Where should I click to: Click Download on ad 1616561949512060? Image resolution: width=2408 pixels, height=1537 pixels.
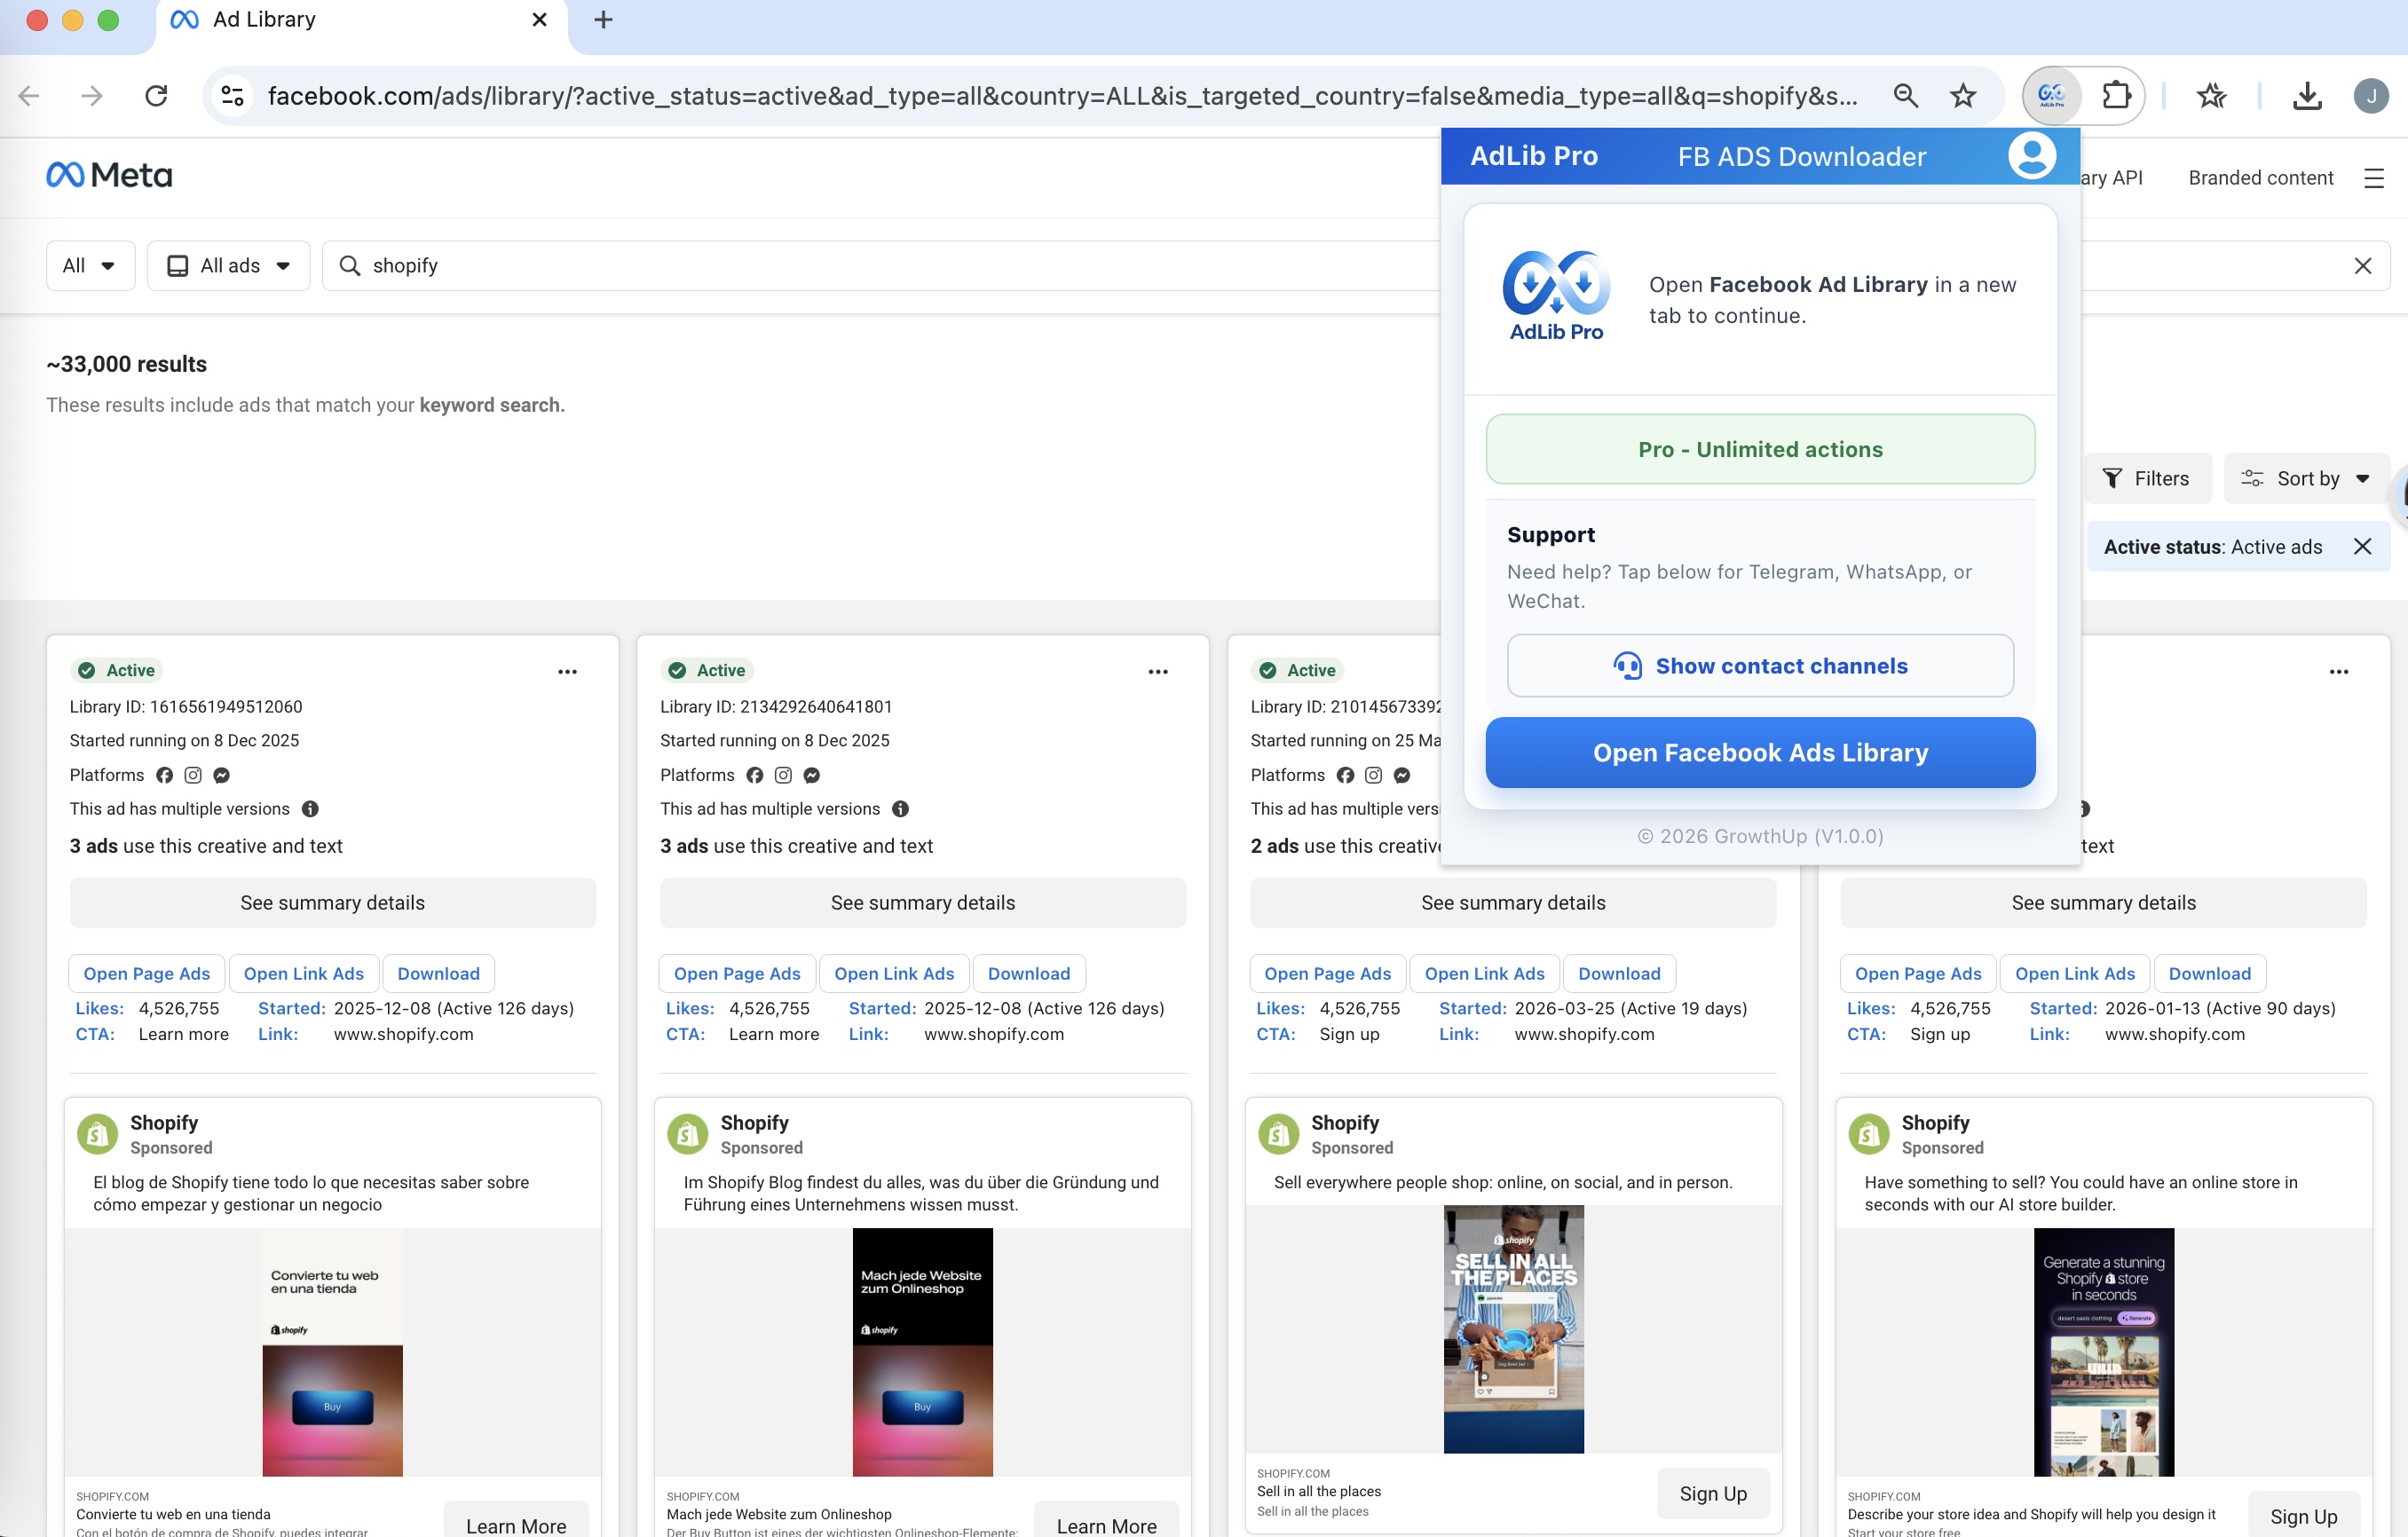tap(439, 974)
